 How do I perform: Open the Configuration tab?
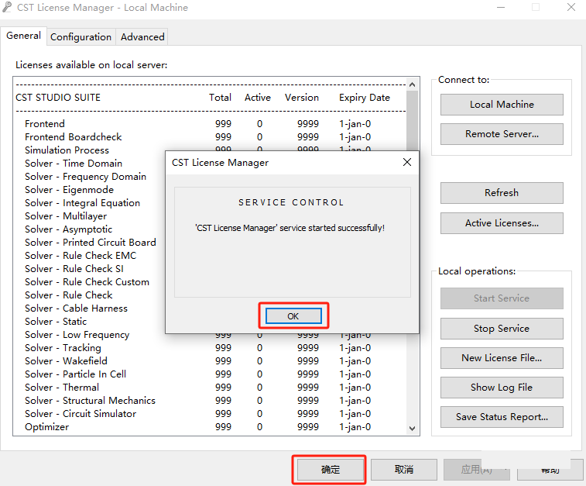(81, 37)
